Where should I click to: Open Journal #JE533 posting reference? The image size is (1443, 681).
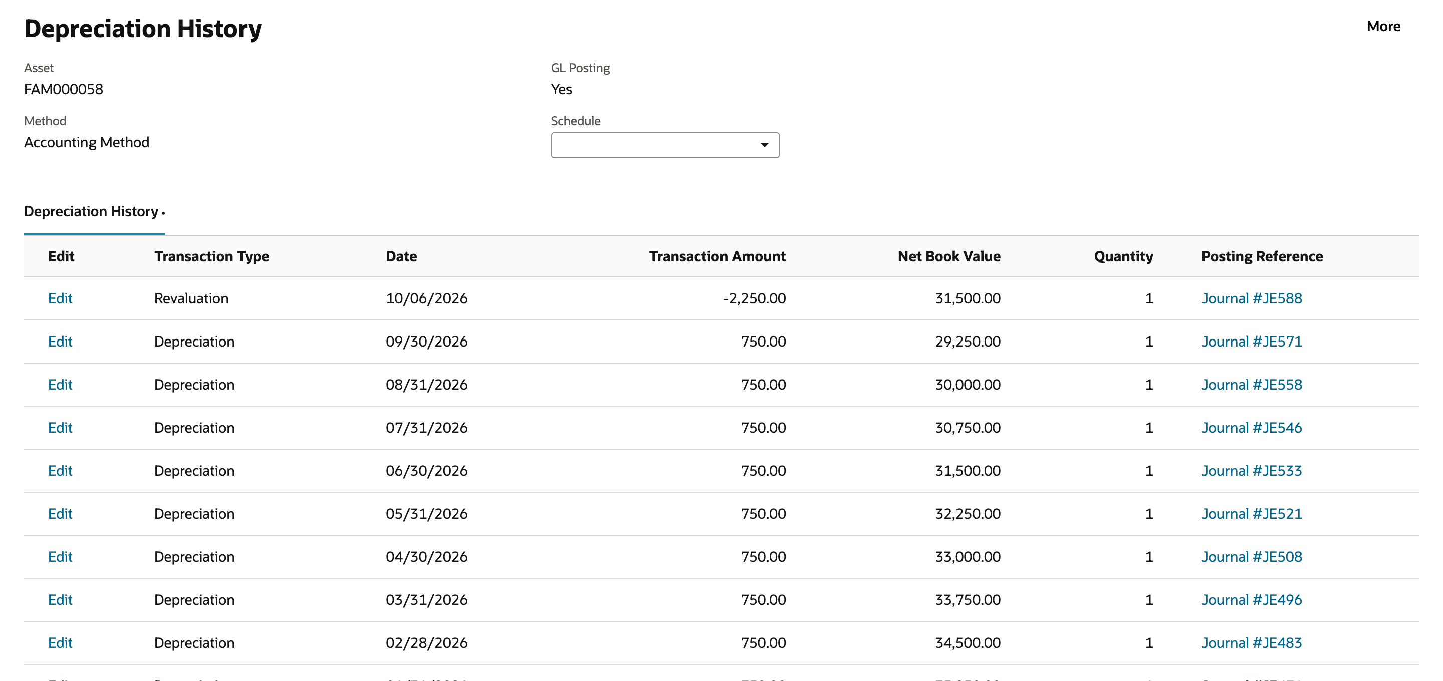1252,471
